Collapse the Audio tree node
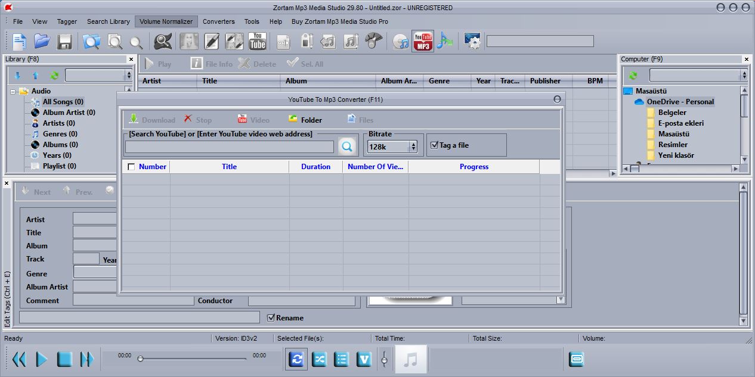Screen dimensions: 755x377 (13, 91)
